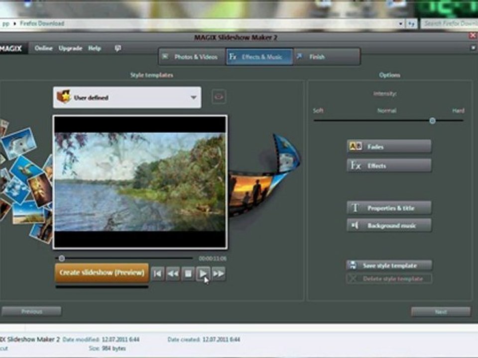Go to Next step
This screenshot has height=358, width=478.
click(441, 312)
